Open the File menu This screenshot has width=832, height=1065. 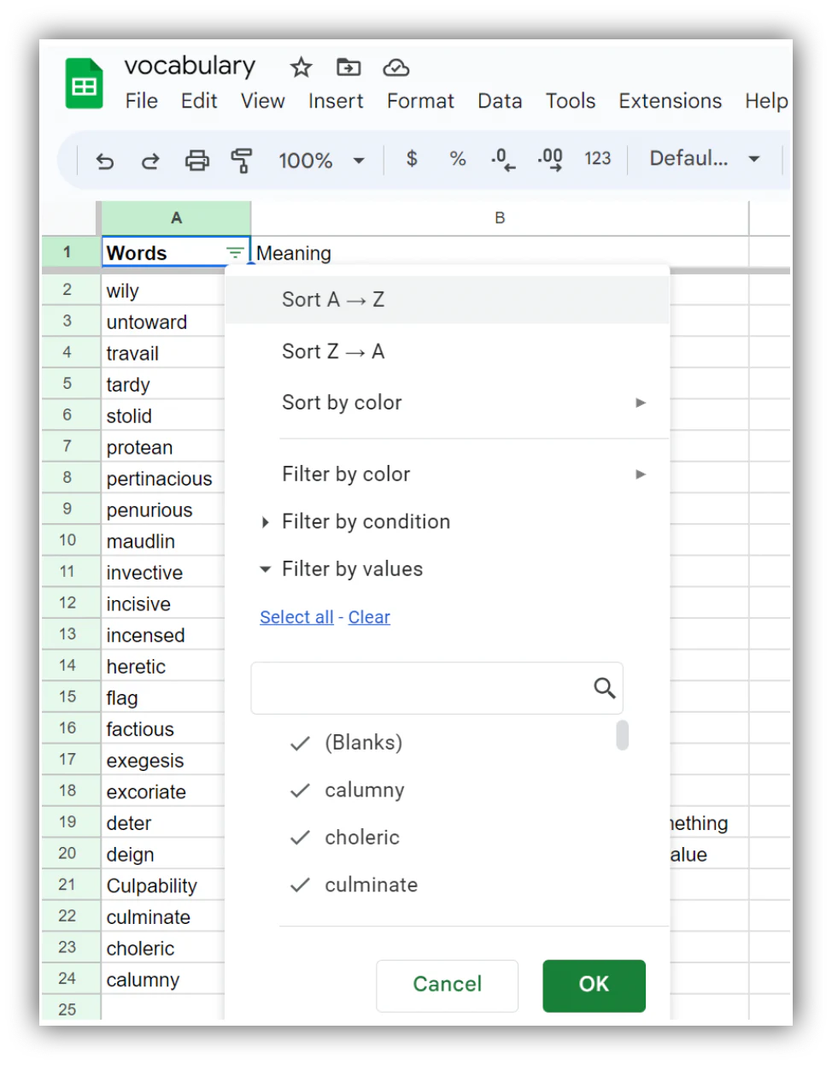(141, 101)
